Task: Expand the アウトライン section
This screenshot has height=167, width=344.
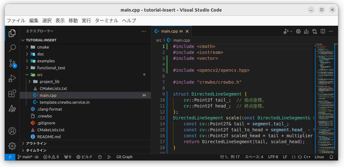Action: pos(85,144)
